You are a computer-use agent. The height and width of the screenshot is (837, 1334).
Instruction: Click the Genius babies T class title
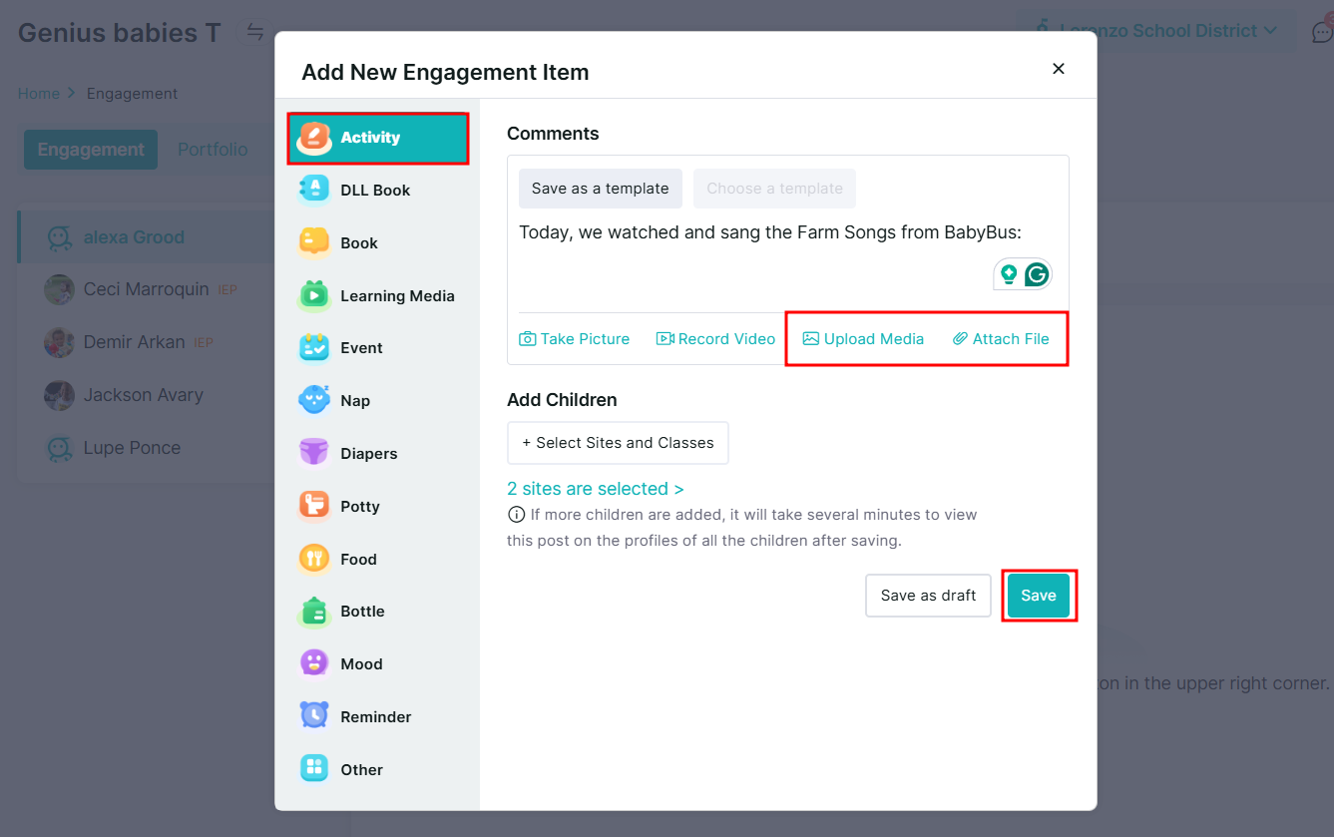(x=120, y=32)
